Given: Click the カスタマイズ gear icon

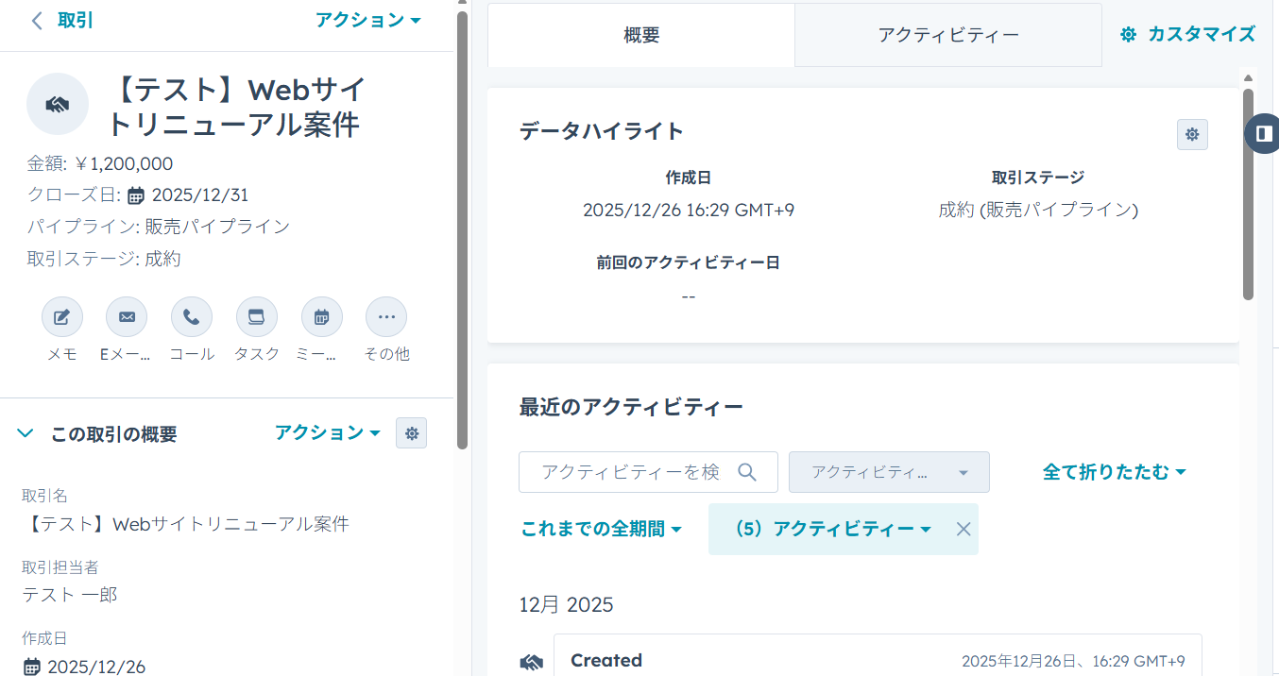Looking at the screenshot, I should click(x=1128, y=34).
